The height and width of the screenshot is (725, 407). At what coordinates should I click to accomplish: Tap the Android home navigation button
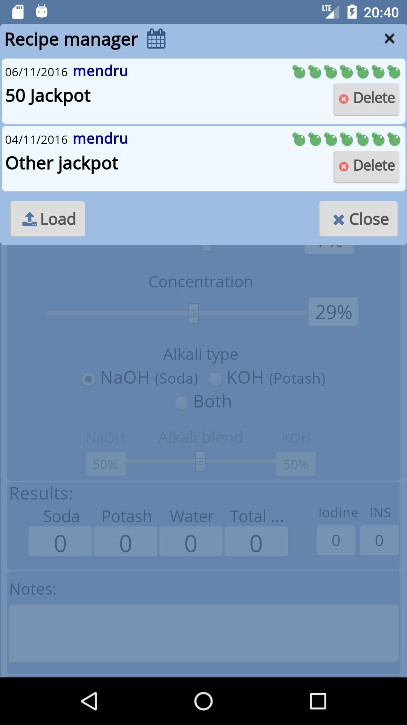point(203,701)
